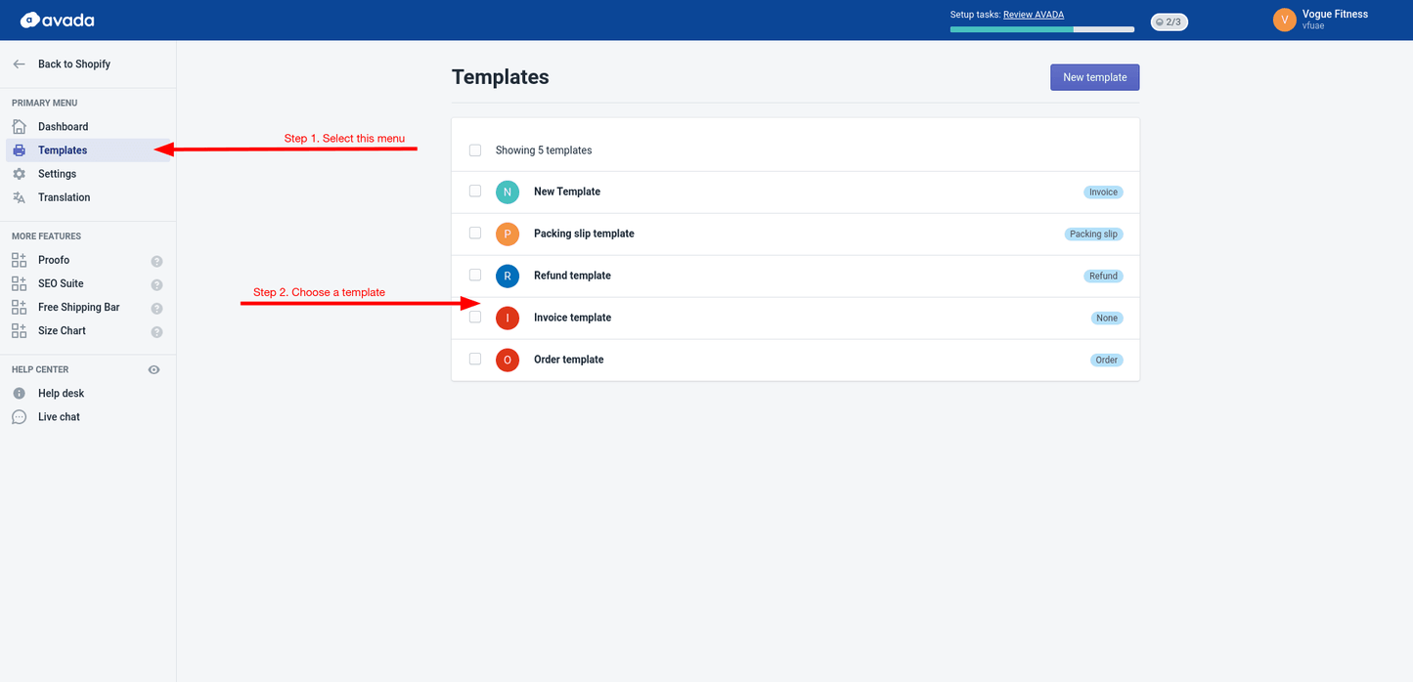Viewport: 1413px width, 682px height.
Task: Go Back to Shopify
Action: (x=74, y=64)
